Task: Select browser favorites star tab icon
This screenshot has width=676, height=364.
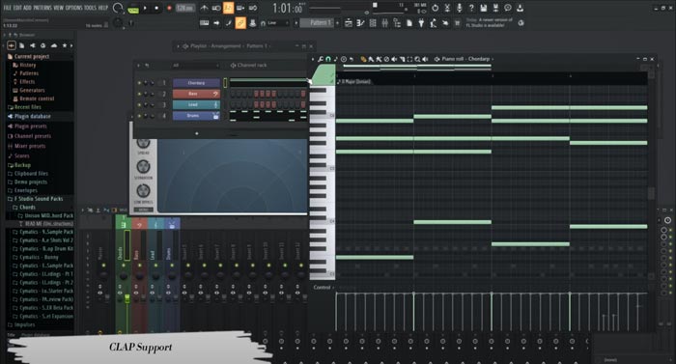Action: coord(65,45)
